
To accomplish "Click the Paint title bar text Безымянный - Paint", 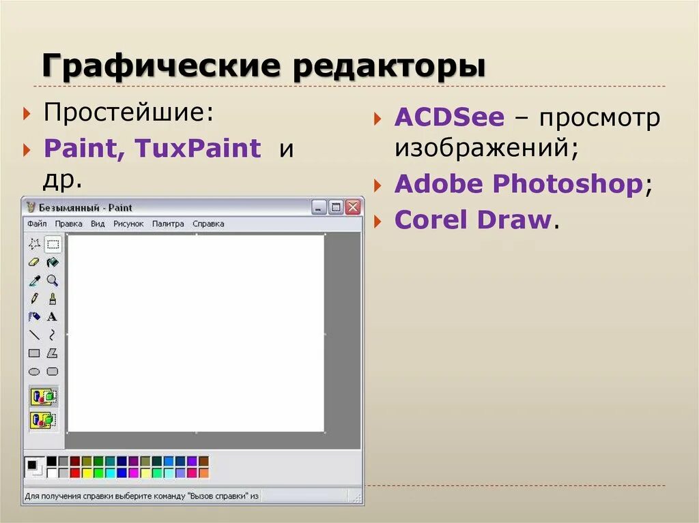I will tap(85, 207).
